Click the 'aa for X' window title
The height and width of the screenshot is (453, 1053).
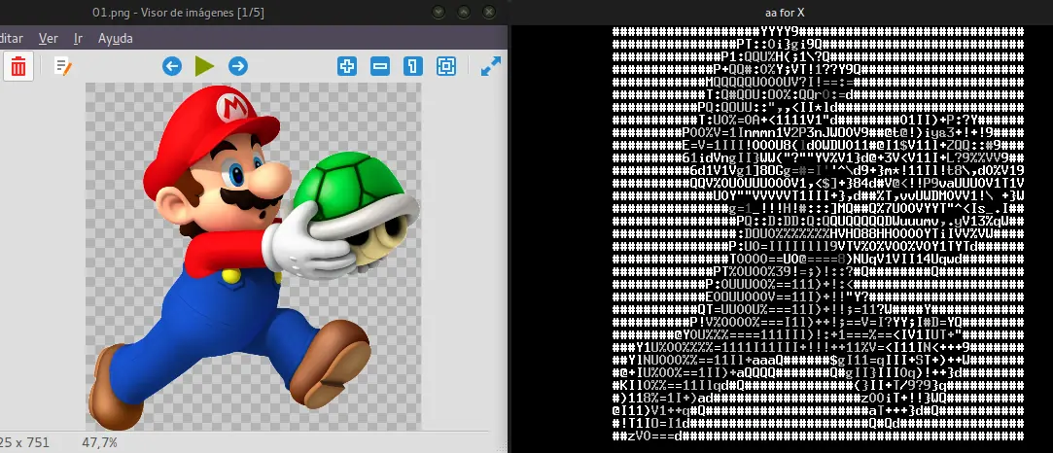tap(785, 13)
